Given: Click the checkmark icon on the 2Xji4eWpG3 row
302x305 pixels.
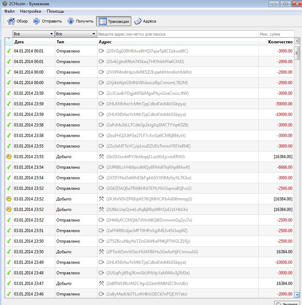Looking at the screenshot, I should [x=9, y=83].
